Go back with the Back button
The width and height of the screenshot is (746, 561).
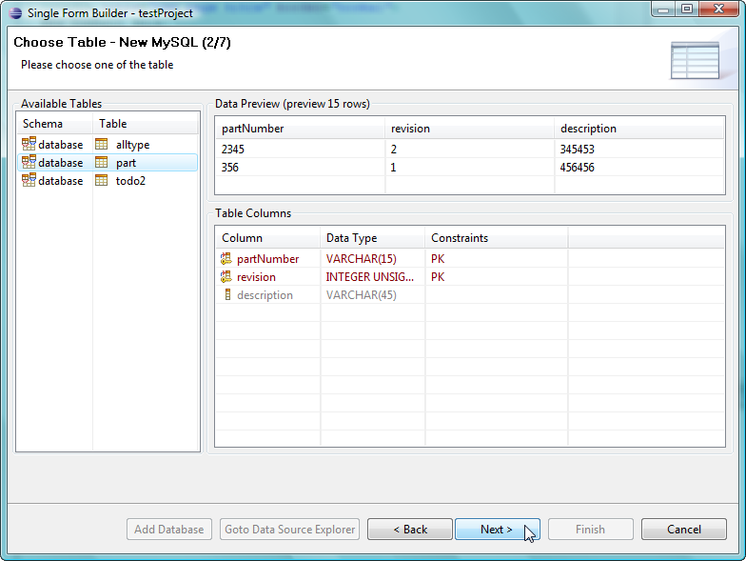(x=410, y=530)
